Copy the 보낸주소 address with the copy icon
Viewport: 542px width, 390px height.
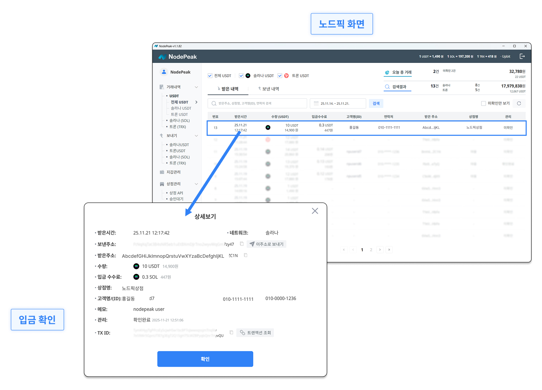tap(242, 244)
